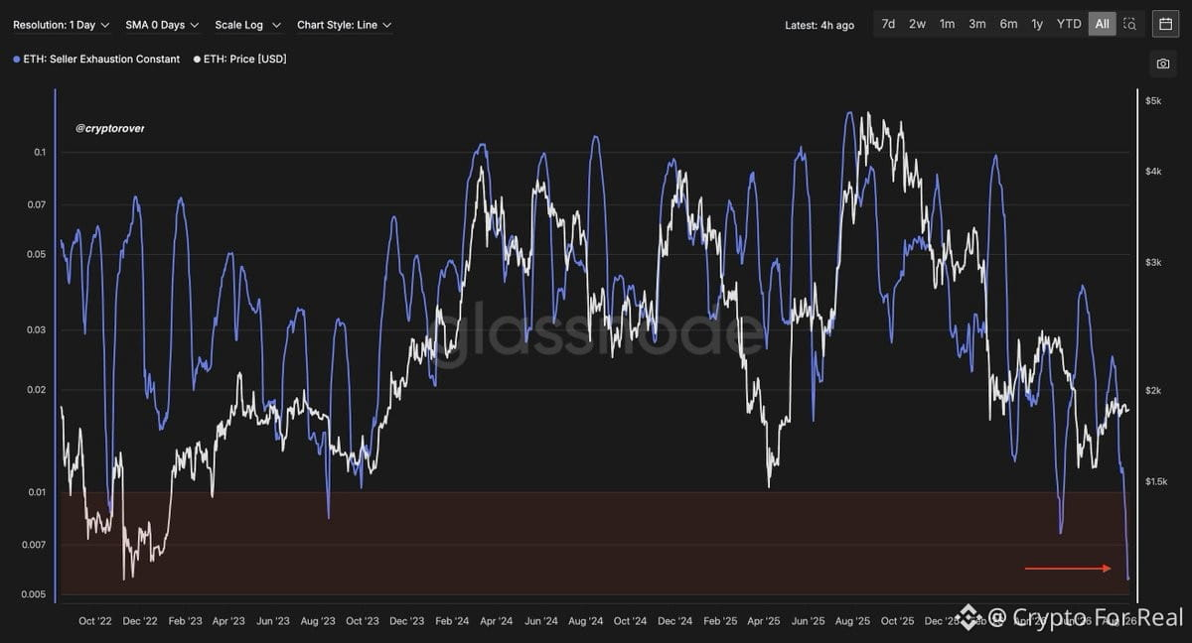
Task: Open the SMA 0 Days dropdown
Action: [x=162, y=25]
